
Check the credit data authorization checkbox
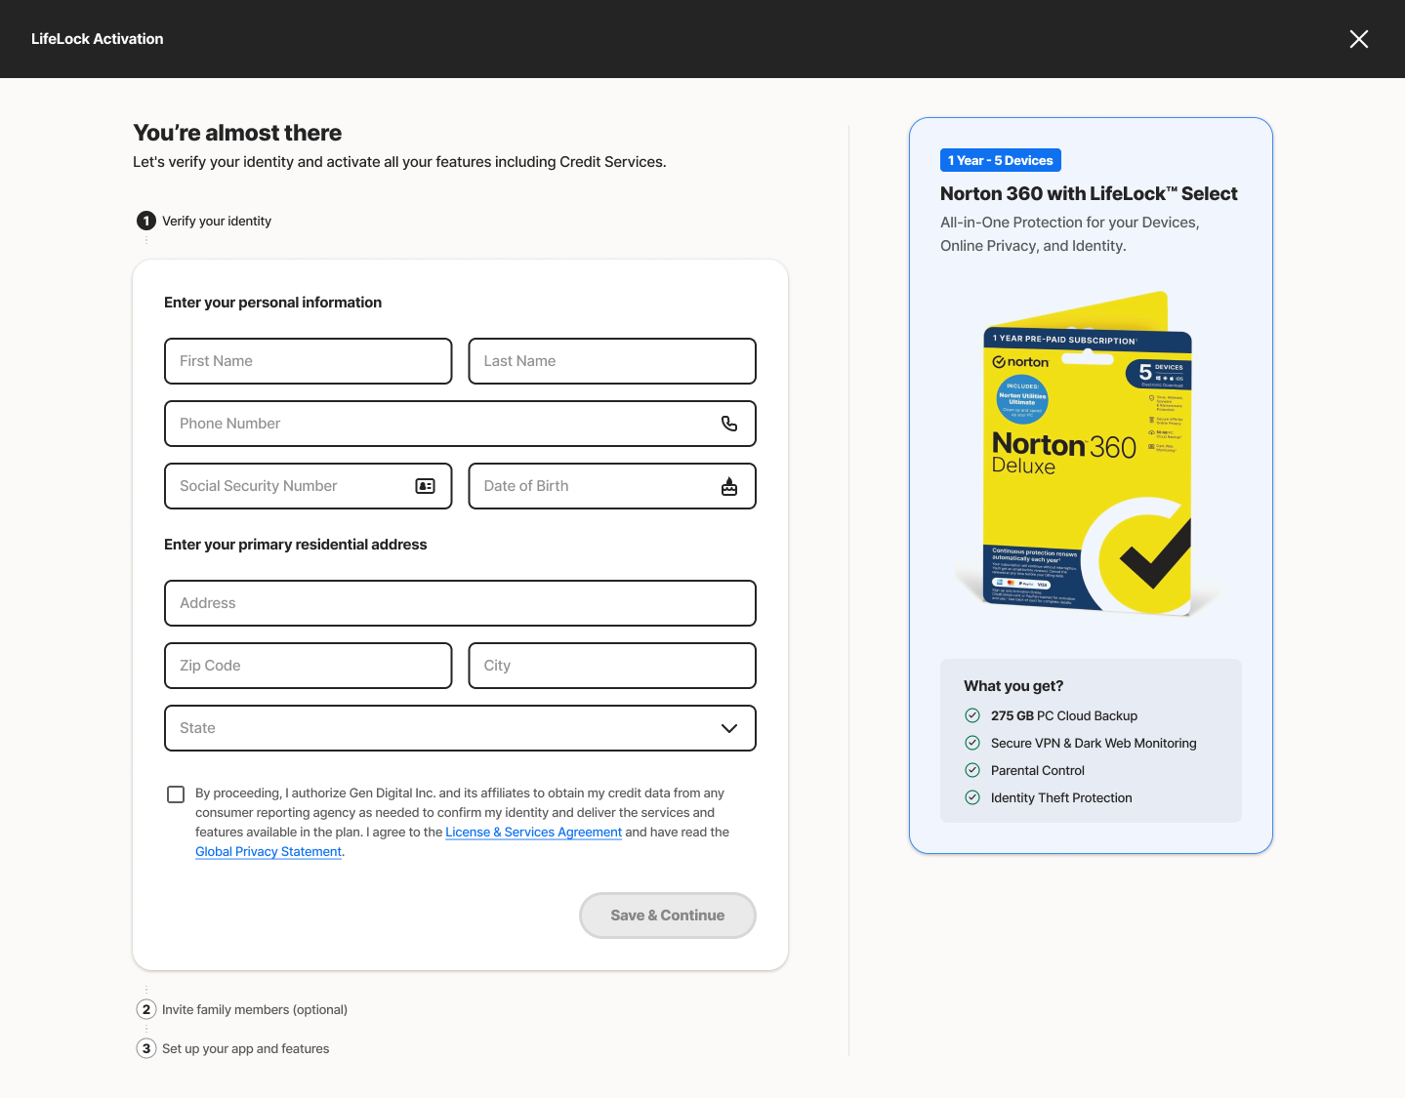tap(176, 794)
